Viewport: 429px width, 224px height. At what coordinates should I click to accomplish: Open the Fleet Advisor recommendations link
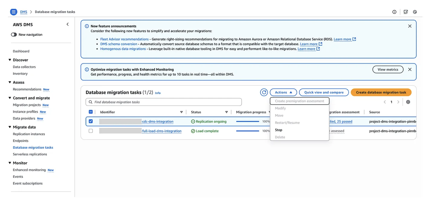(x=124, y=39)
